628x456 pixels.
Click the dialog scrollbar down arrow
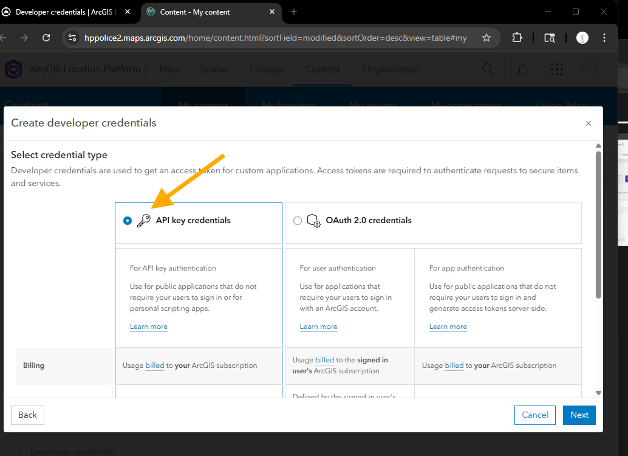pyautogui.click(x=598, y=393)
